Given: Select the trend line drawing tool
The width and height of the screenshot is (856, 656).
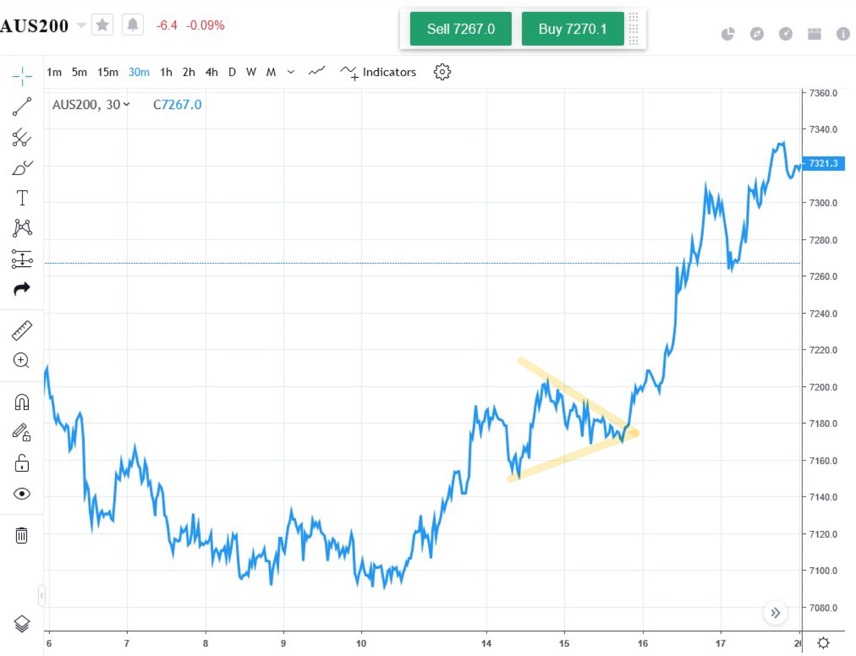Looking at the screenshot, I should [22, 107].
